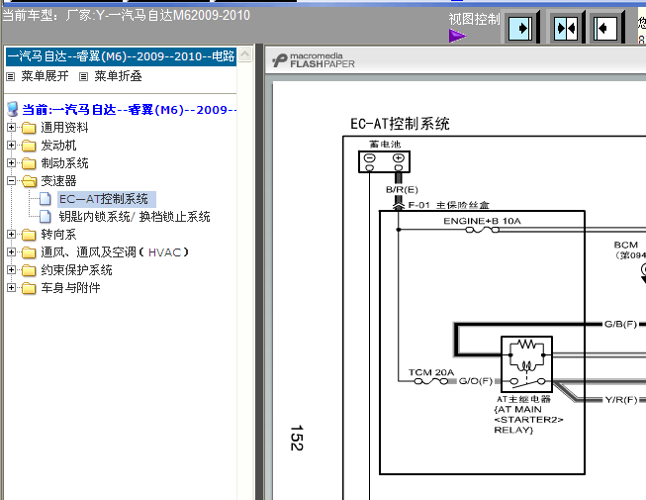Open 钥匙内锁系统/换档锁止系统 entry
Image resolution: width=646 pixels, height=500 pixels.
[135, 217]
